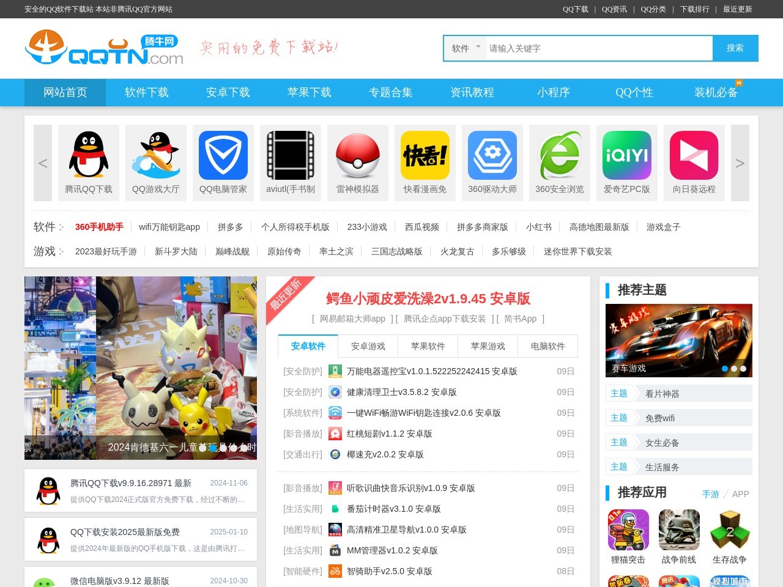Open the 向日葵远程 pink icon
The height and width of the screenshot is (587, 783).
[x=694, y=155]
